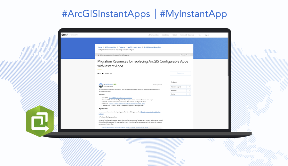The height and width of the screenshot is (166, 288).
Task: Click the October 2025 timeline bullet text
Action: point(123,105)
